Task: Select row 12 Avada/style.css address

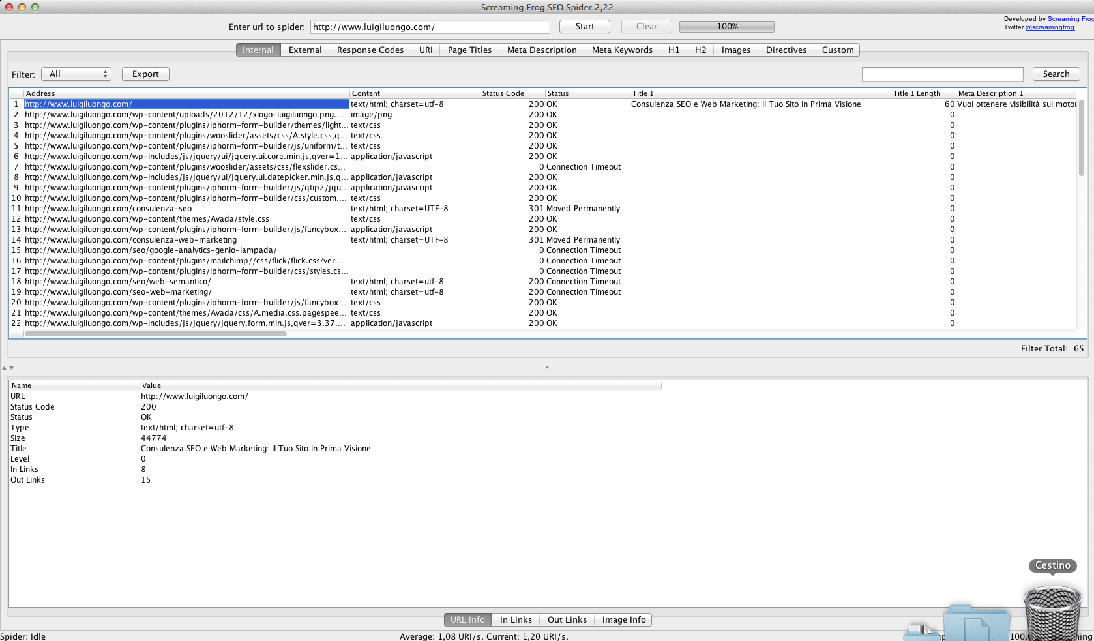Action: (186, 219)
